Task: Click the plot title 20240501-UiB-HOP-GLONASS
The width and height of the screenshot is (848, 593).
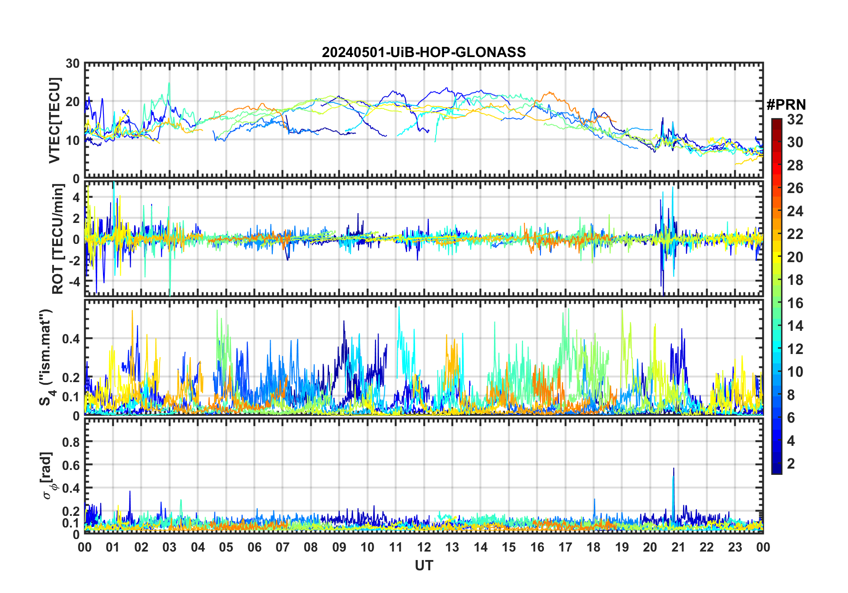Action: click(x=424, y=53)
